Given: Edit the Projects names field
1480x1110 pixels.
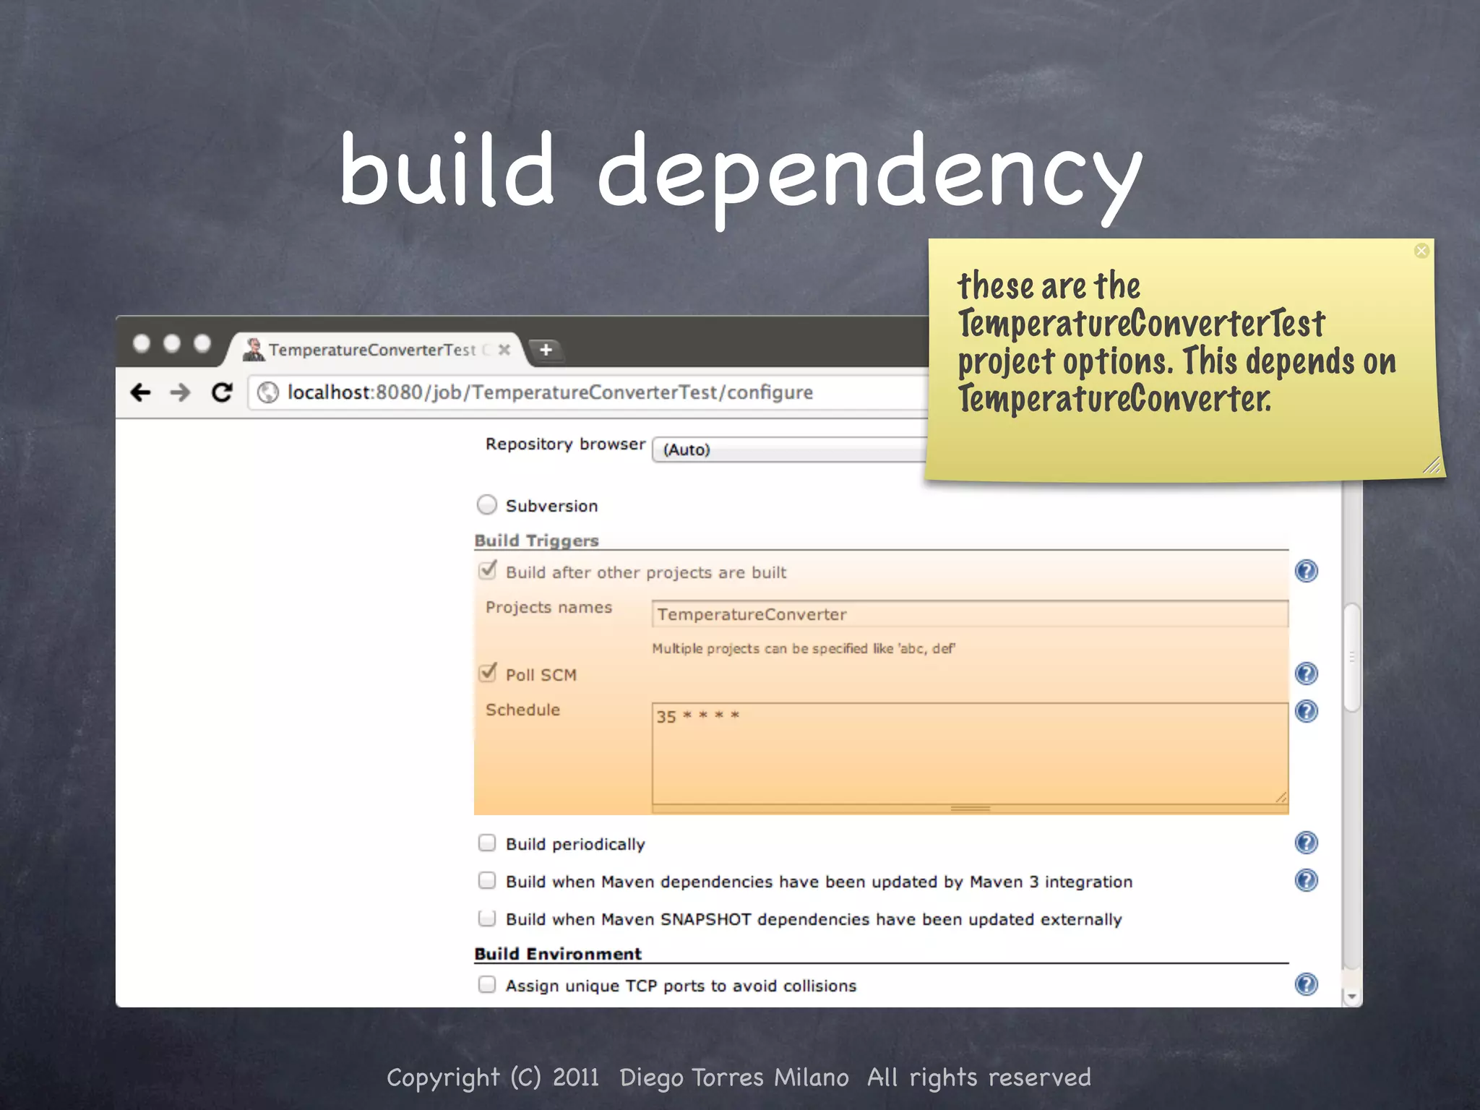Looking at the screenshot, I should [x=970, y=614].
